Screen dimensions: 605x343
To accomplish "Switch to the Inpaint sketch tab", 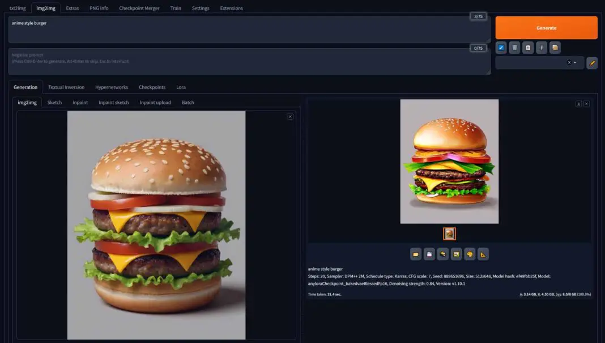I will pos(113,102).
